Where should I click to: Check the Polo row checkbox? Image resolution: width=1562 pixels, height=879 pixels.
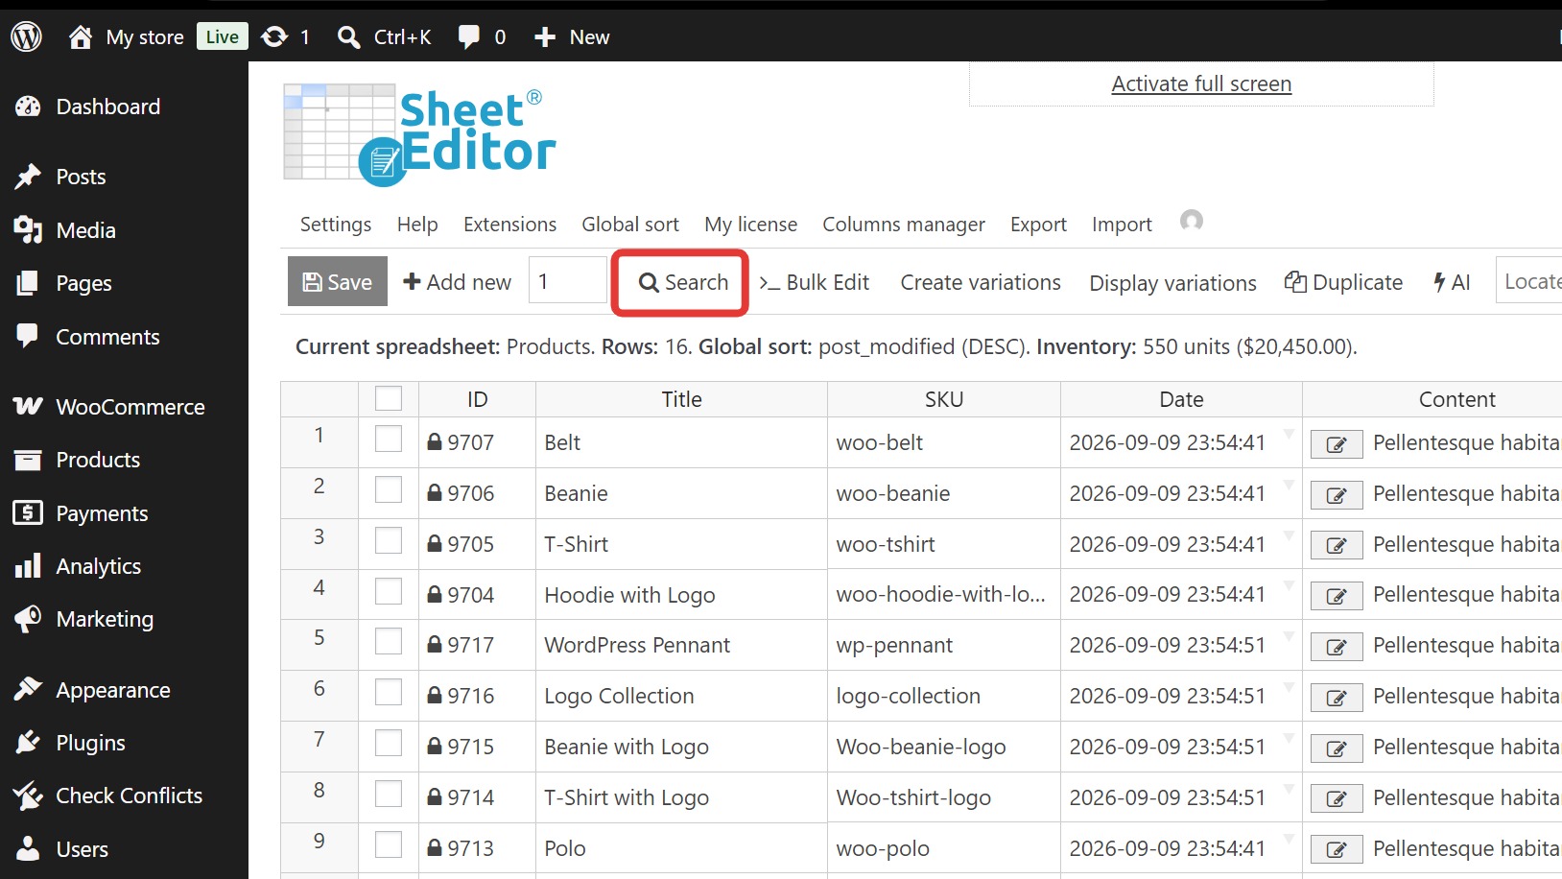tap(389, 844)
